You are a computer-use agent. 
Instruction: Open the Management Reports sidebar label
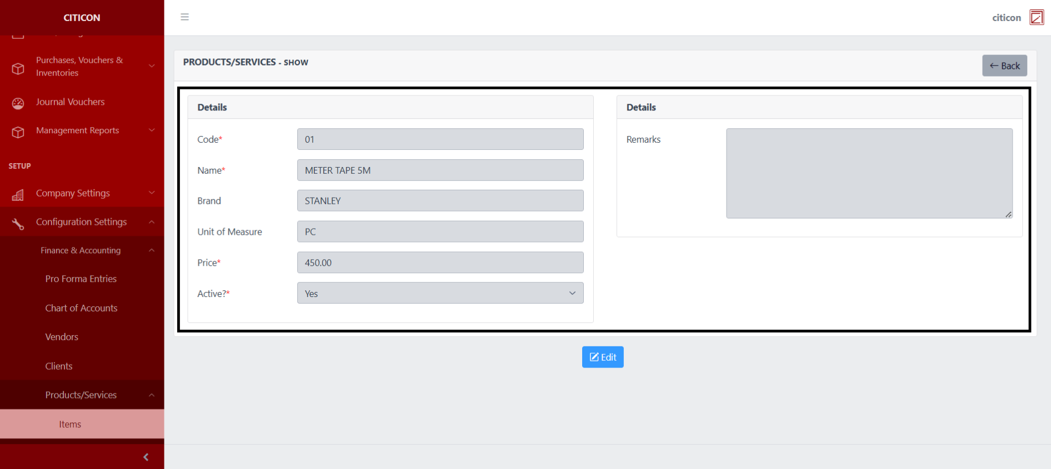[x=77, y=130]
